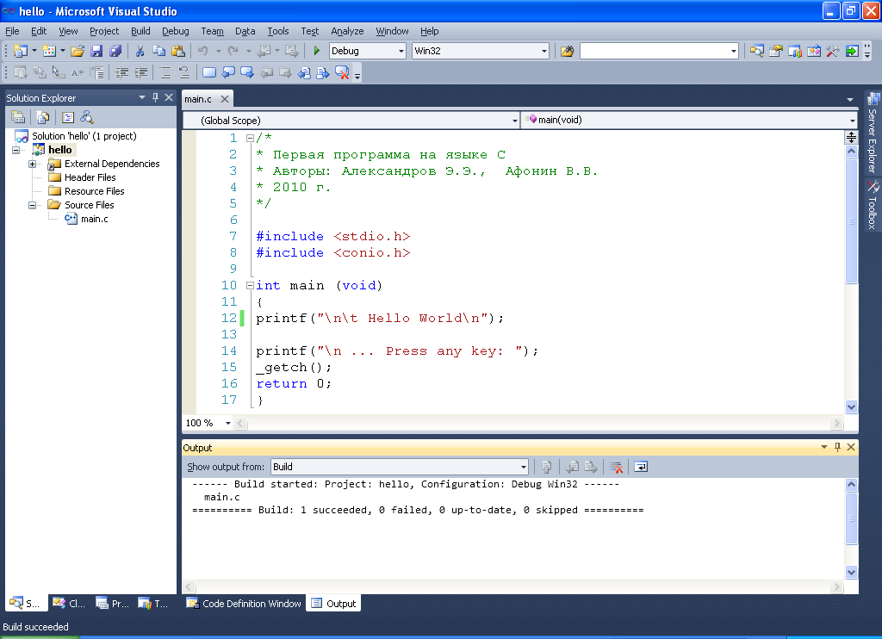The height and width of the screenshot is (639, 882).
Task: Open the Toolbox side tab
Action: tap(873, 205)
